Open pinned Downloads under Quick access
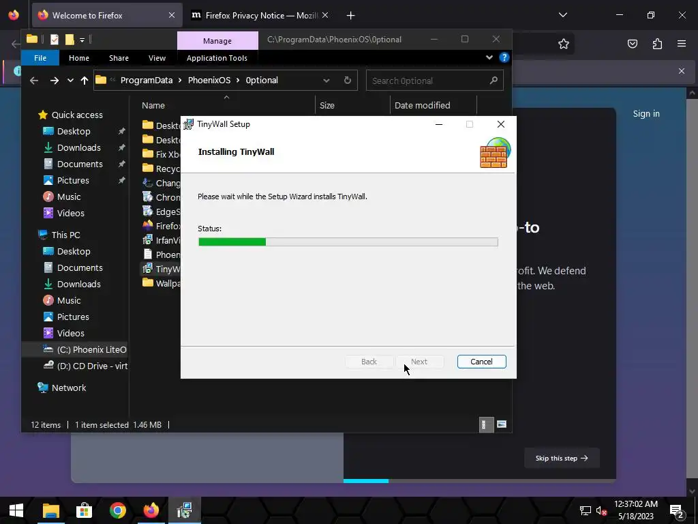 79,148
